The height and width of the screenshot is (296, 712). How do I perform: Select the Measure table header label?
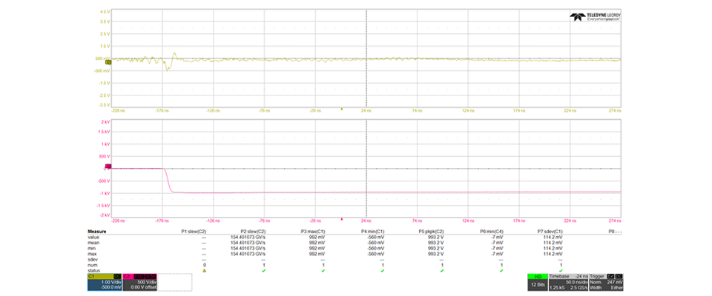[96, 231]
